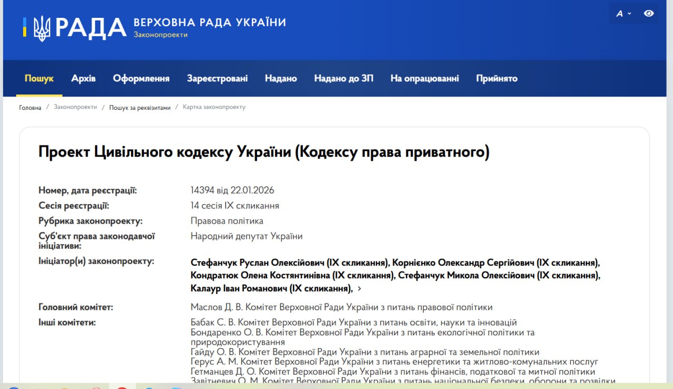Go to the Оформлення tab
Screen dimensions: 673x389
point(141,79)
